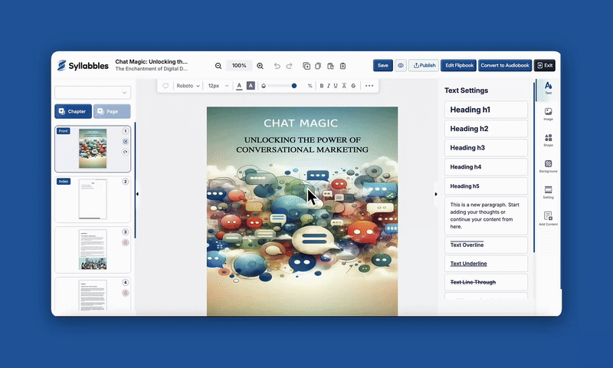Screen dimensions: 613x368
Task: Switch to the Text settings tab
Action: point(548,87)
